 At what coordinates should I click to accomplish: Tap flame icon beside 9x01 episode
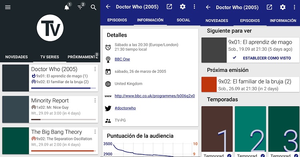click(34, 76)
